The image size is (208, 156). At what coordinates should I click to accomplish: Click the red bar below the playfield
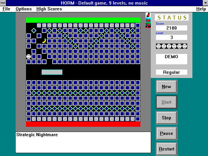pos(83,124)
